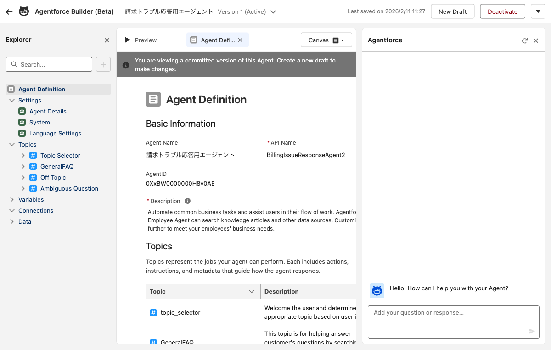Open the Topic column sort dropdown
The image size is (551, 350).
tap(251, 291)
